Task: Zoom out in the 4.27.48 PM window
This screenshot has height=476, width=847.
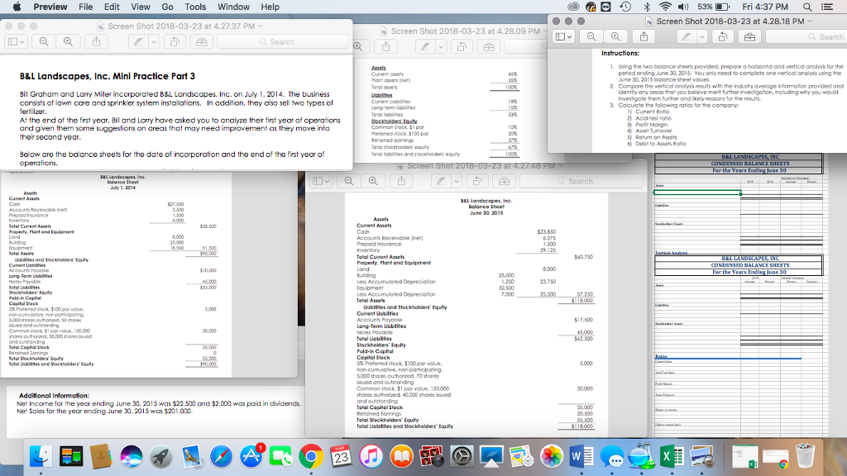Action: point(349,181)
